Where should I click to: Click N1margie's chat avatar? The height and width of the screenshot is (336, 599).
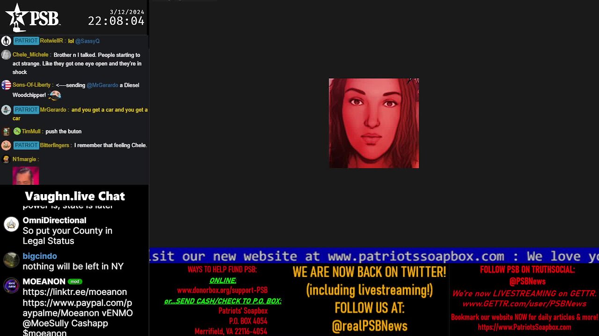(x=6, y=159)
